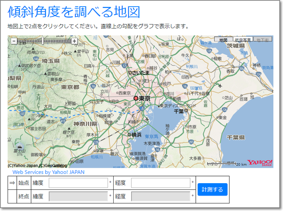Click the map zoom-out minus button
283x211 pixels.
14,41
